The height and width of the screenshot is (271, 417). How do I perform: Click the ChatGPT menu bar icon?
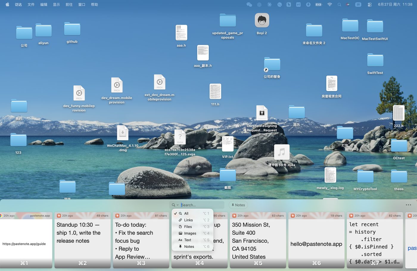click(259, 4)
